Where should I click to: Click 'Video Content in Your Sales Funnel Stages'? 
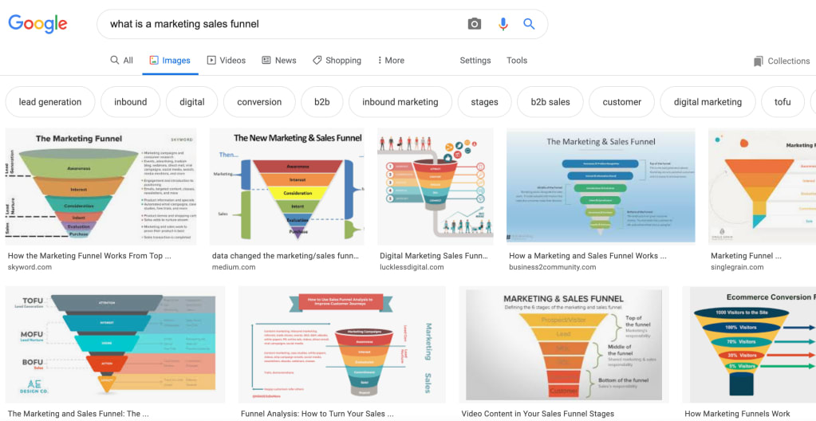click(538, 414)
